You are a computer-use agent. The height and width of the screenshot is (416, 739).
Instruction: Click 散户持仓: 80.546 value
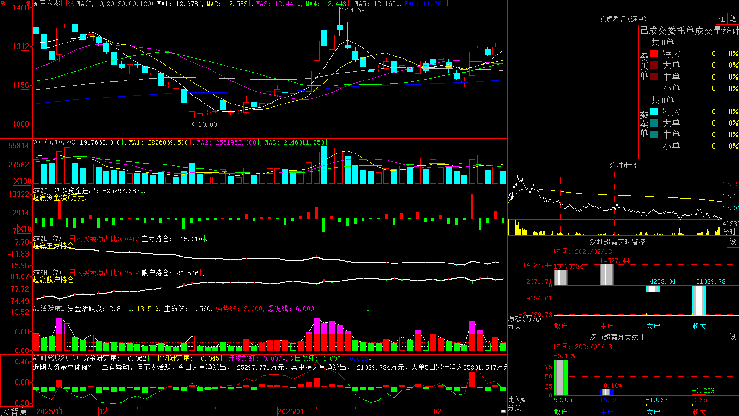(170, 273)
